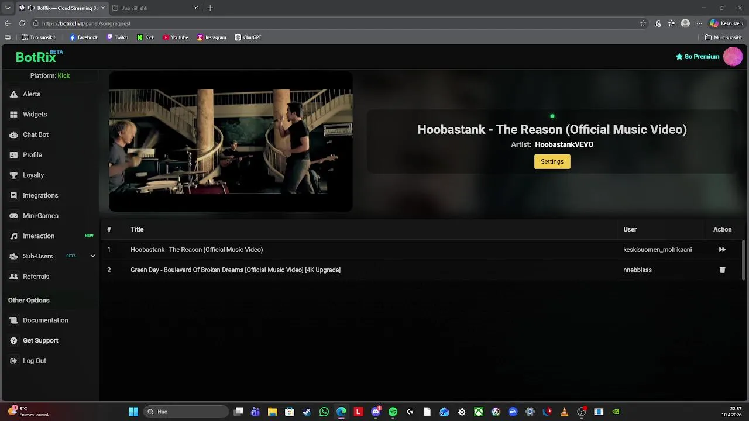This screenshot has width=749, height=421.
Task: Reload the current page
Action: (22, 23)
